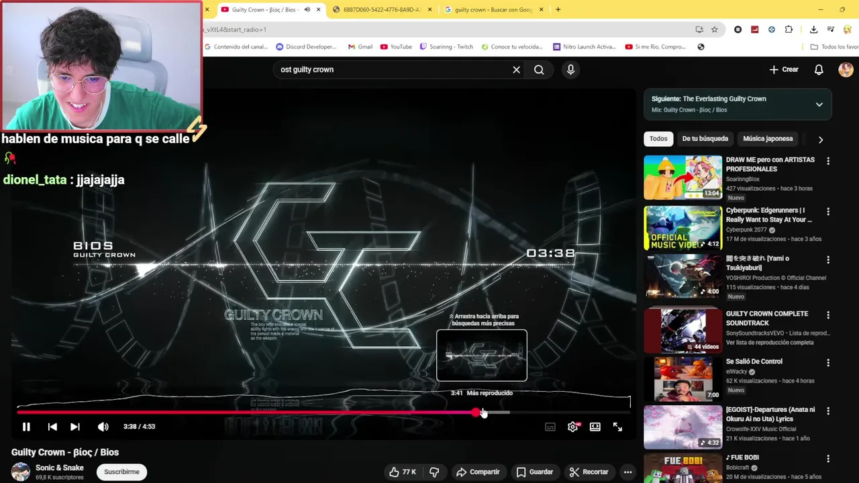859x483 pixels.
Task: Open options for EGOIST Departures Lyrics video
Action: pos(828,411)
